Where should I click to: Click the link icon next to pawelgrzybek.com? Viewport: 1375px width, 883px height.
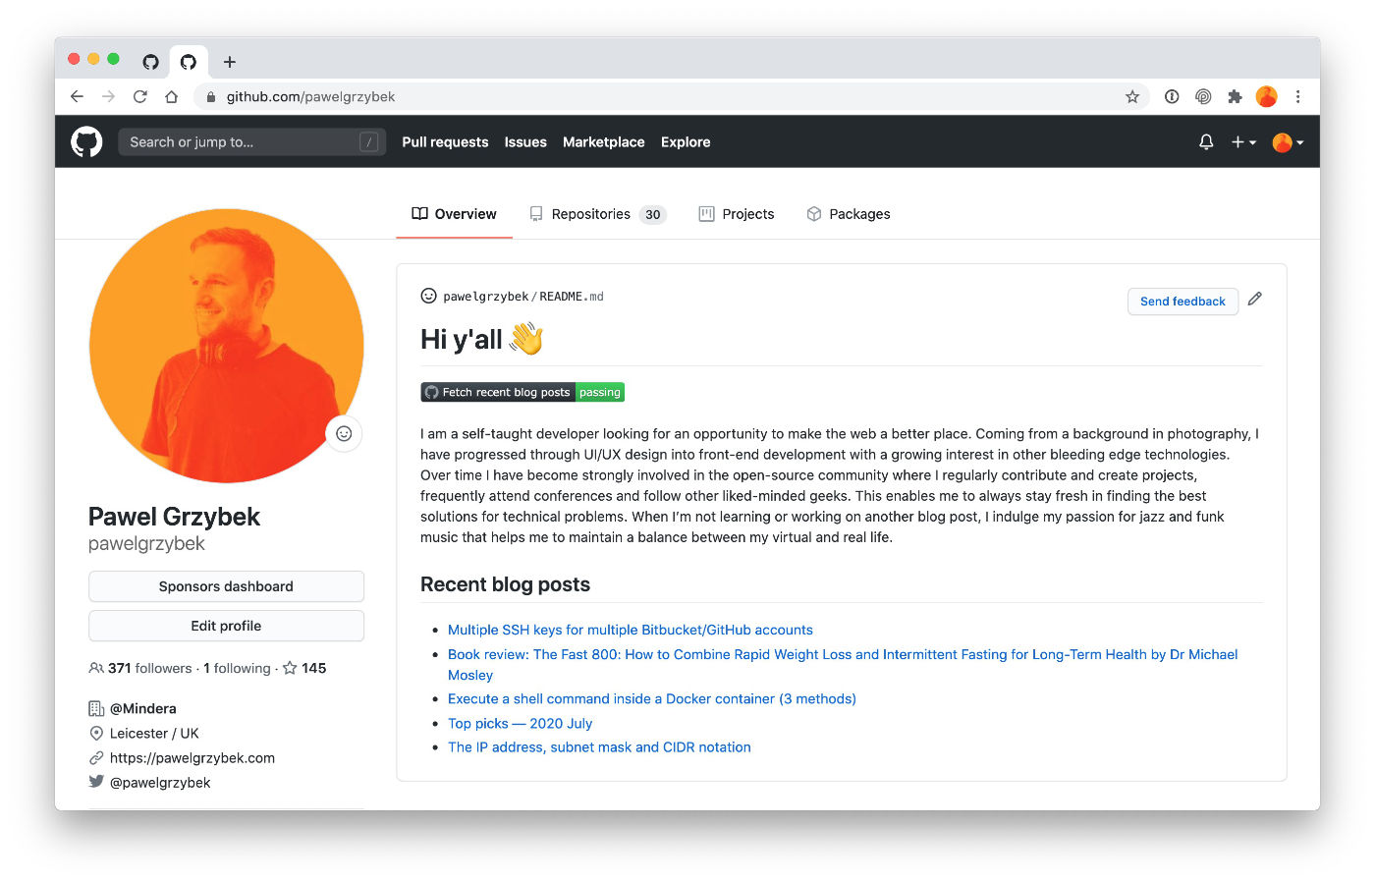95,757
